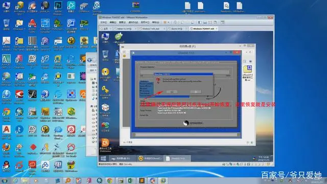Screen dimensions: 327x184
Task: Open the VMware File menu
Action: (x=103, y=22)
